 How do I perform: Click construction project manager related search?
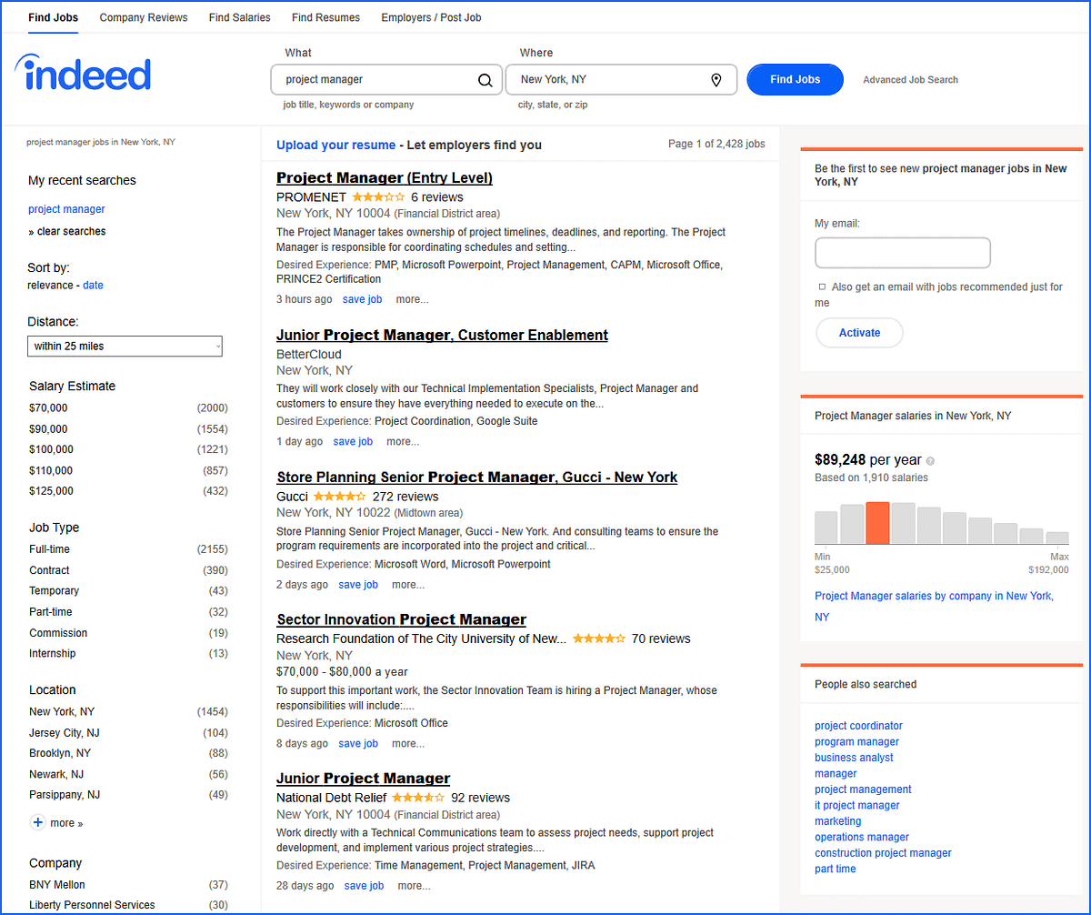(883, 853)
